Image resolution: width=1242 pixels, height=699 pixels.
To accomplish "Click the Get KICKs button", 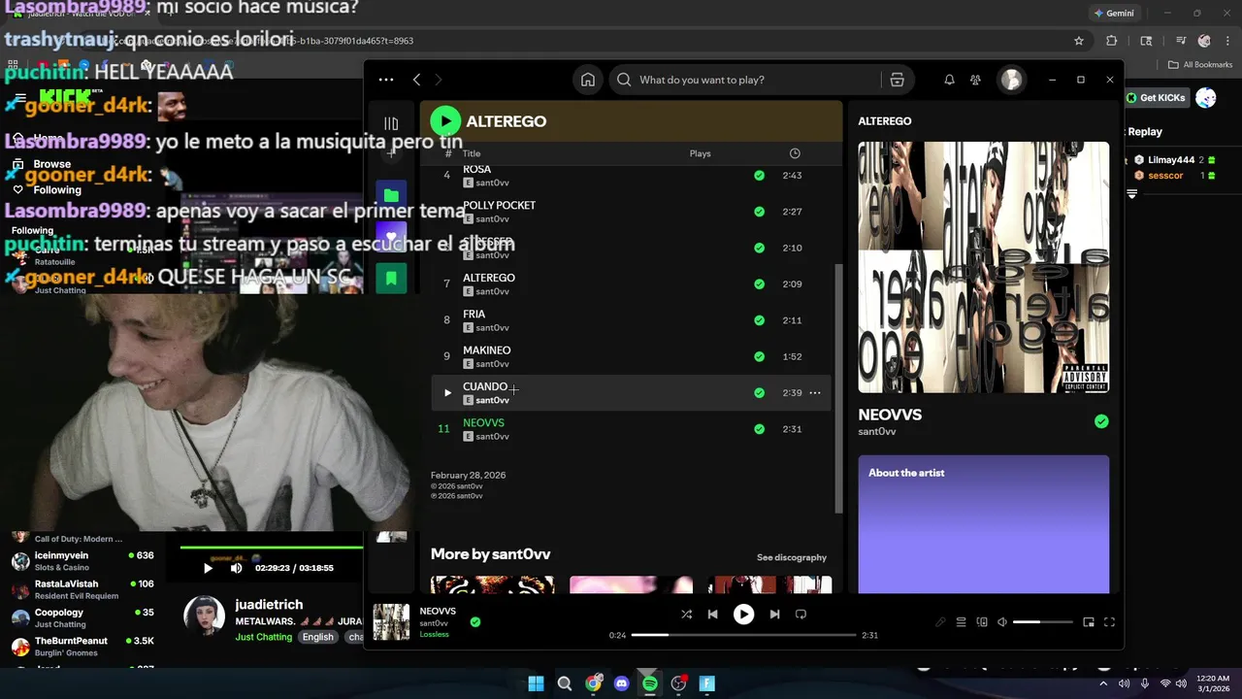I will [1156, 97].
